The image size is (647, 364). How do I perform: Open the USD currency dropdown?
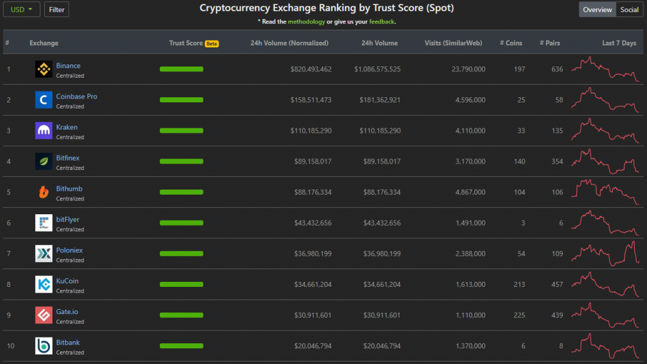(21, 9)
